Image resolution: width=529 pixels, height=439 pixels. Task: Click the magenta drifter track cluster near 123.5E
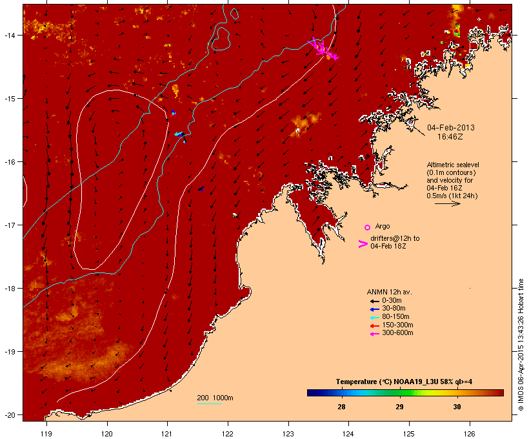tap(323, 49)
